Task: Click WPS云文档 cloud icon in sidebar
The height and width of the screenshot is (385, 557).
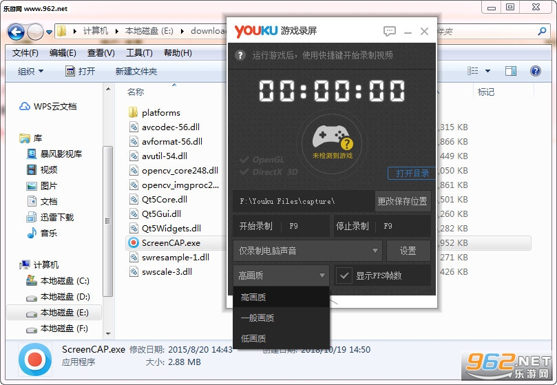Action: tap(25, 106)
